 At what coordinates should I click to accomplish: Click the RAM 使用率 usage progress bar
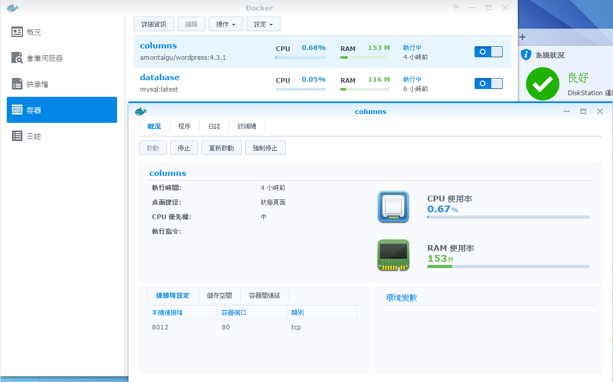pos(508,266)
